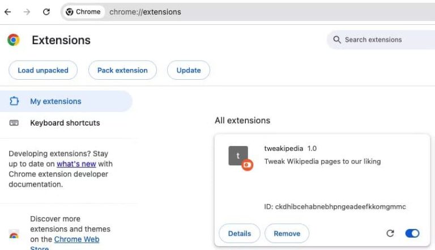Click the Chrome logo next to Extensions

[14, 40]
